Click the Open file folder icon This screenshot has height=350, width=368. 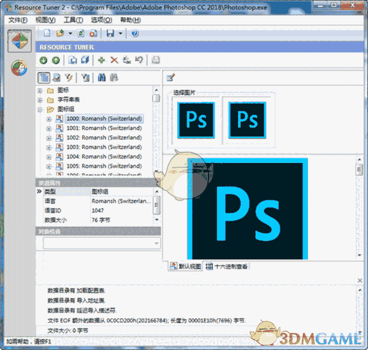60,33
